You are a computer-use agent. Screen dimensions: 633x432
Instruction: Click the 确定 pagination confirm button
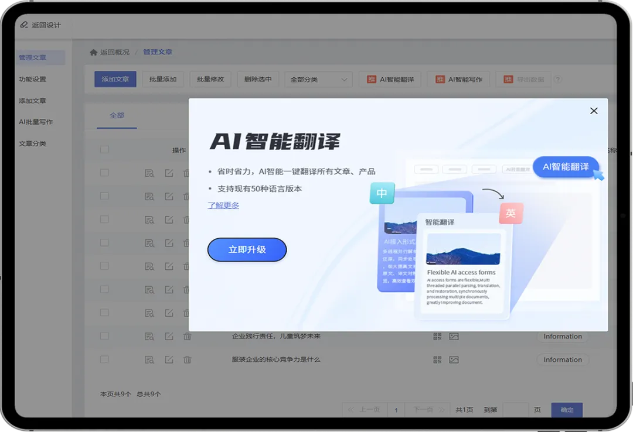coord(567,410)
